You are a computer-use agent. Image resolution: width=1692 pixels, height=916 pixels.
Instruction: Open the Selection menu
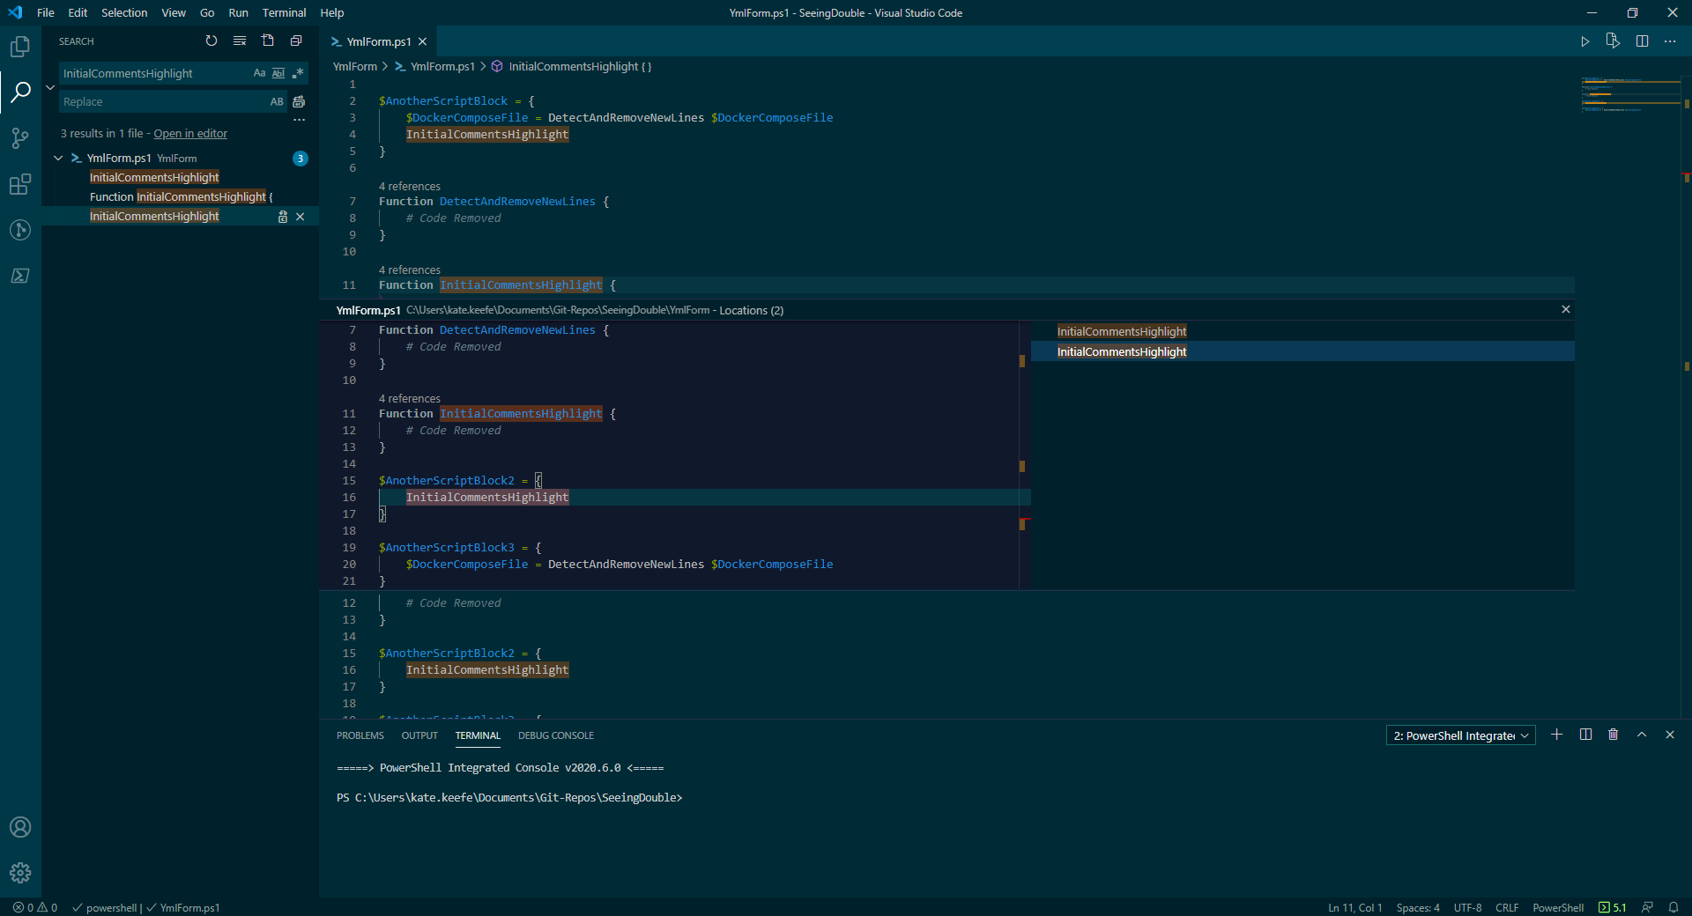pyautogui.click(x=124, y=12)
